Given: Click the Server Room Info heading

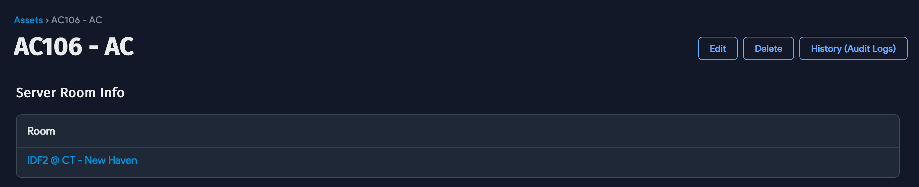Looking at the screenshot, I should point(70,93).
